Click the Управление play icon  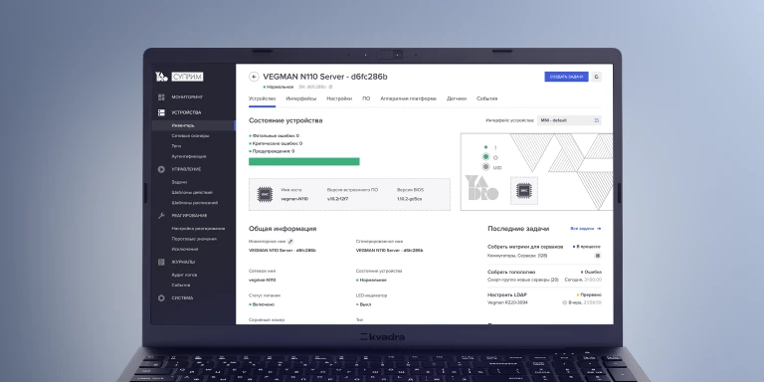pyautogui.click(x=161, y=169)
